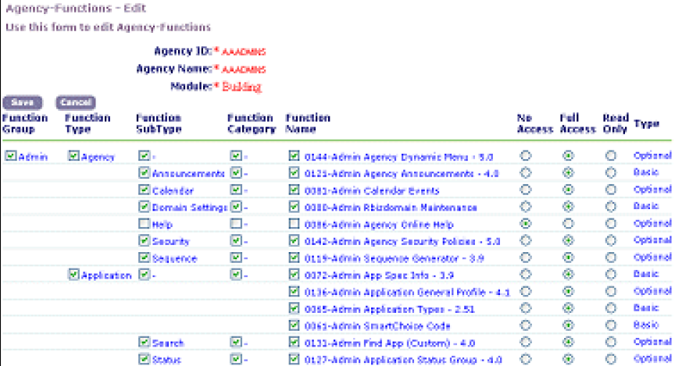Click the Cancel button
This screenshot has height=366, width=675.
coord(75,102)
